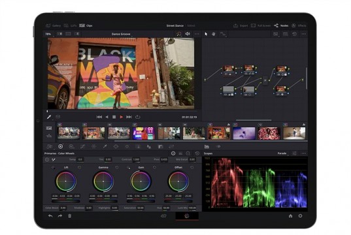Viewport: 351px width, 235px height.
Task: Open the Parade scope type dropdown
Action: pos(283,153)
